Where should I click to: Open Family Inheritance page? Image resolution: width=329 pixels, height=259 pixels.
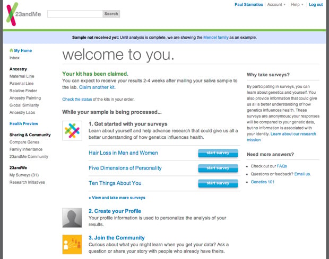pyautogui.click(x=26, y=149)
